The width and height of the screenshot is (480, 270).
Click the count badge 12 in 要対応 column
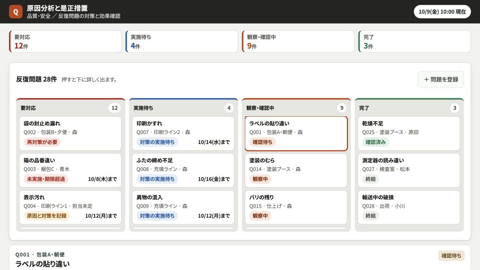pyautogui.click(x=115, y=108)
